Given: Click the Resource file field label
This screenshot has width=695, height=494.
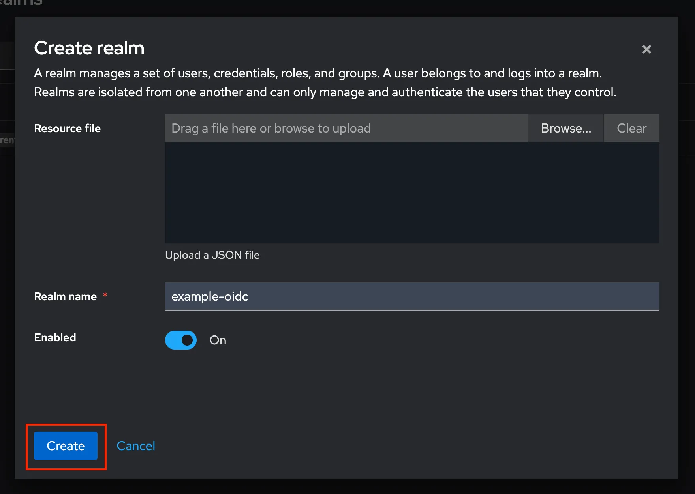Looking at the screenshot, I should click(x=67, y=128).
